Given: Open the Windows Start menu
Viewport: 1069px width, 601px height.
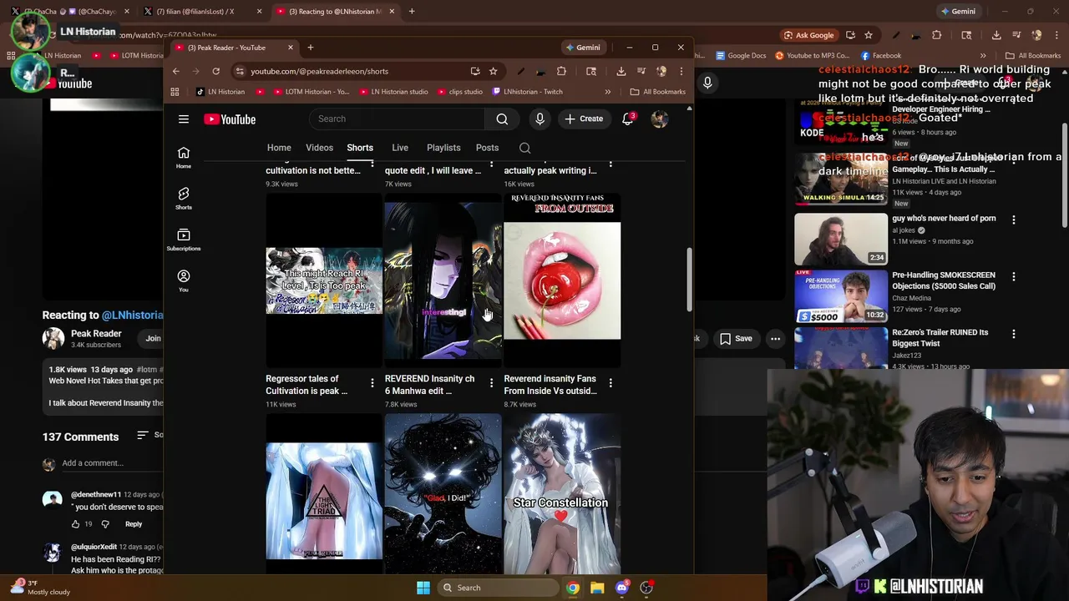Looking at the screenshot, I should 423,588.
